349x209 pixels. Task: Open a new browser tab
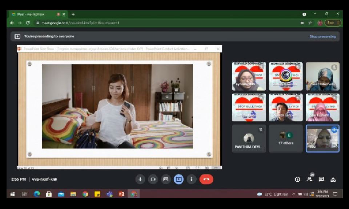point(73,14)
